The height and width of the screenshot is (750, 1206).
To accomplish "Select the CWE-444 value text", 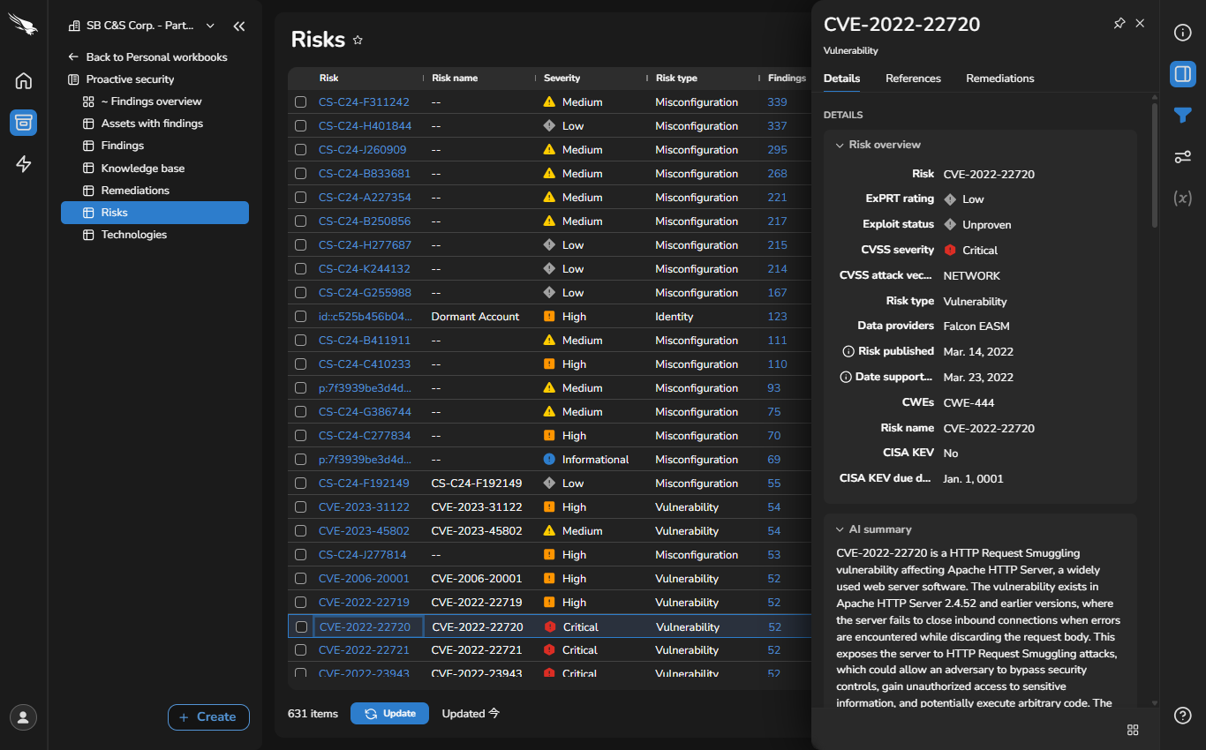I will [969, 402].
